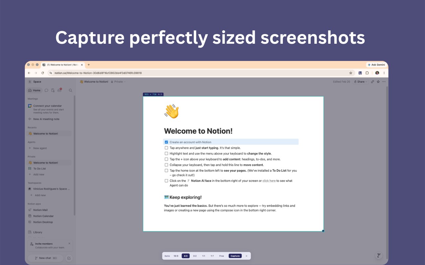Click Welcome to Notion! breadcrumb title
The height and width of the screenshot is (265, 425).
pos(94,81)
